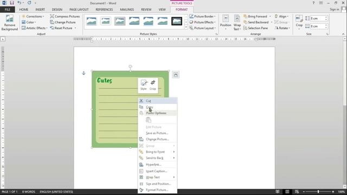Choose Format Picture from context menu
The image size is (347, 195).
(x=157, y=190)
